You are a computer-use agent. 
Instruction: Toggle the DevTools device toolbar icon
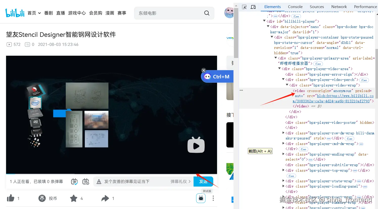pos(253,7)
